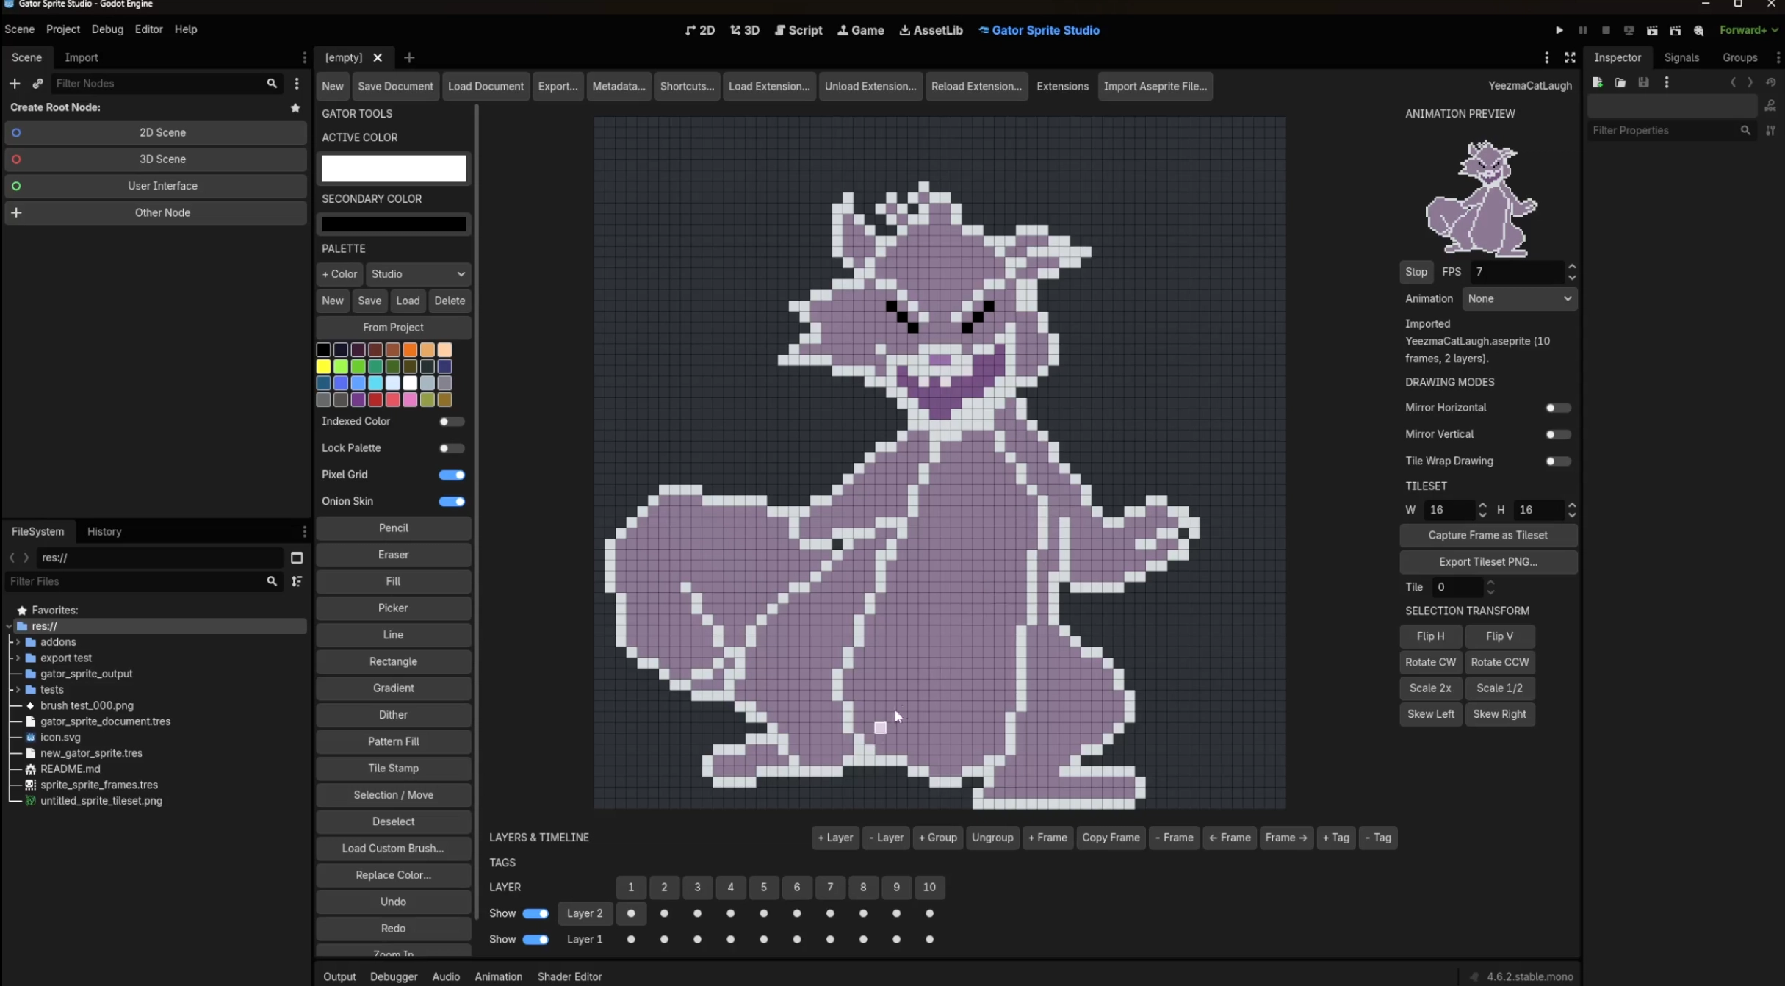
Task: Click the pause running project icon
Action: (x=1582, y=30)
